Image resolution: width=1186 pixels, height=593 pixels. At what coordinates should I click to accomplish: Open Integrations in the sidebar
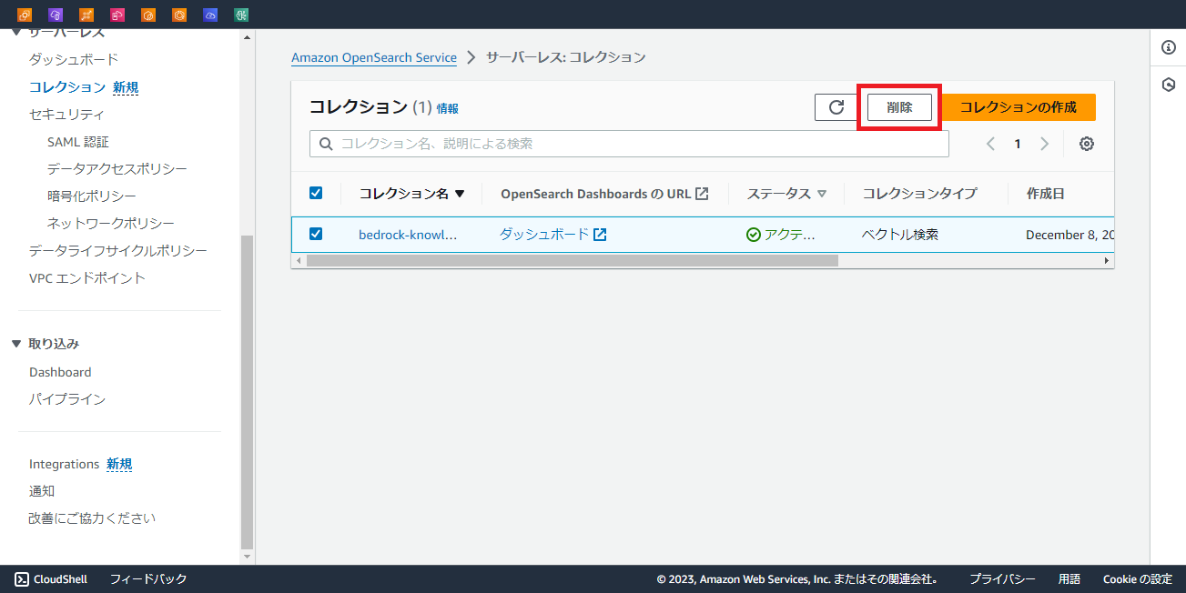[x=64, y=464]
